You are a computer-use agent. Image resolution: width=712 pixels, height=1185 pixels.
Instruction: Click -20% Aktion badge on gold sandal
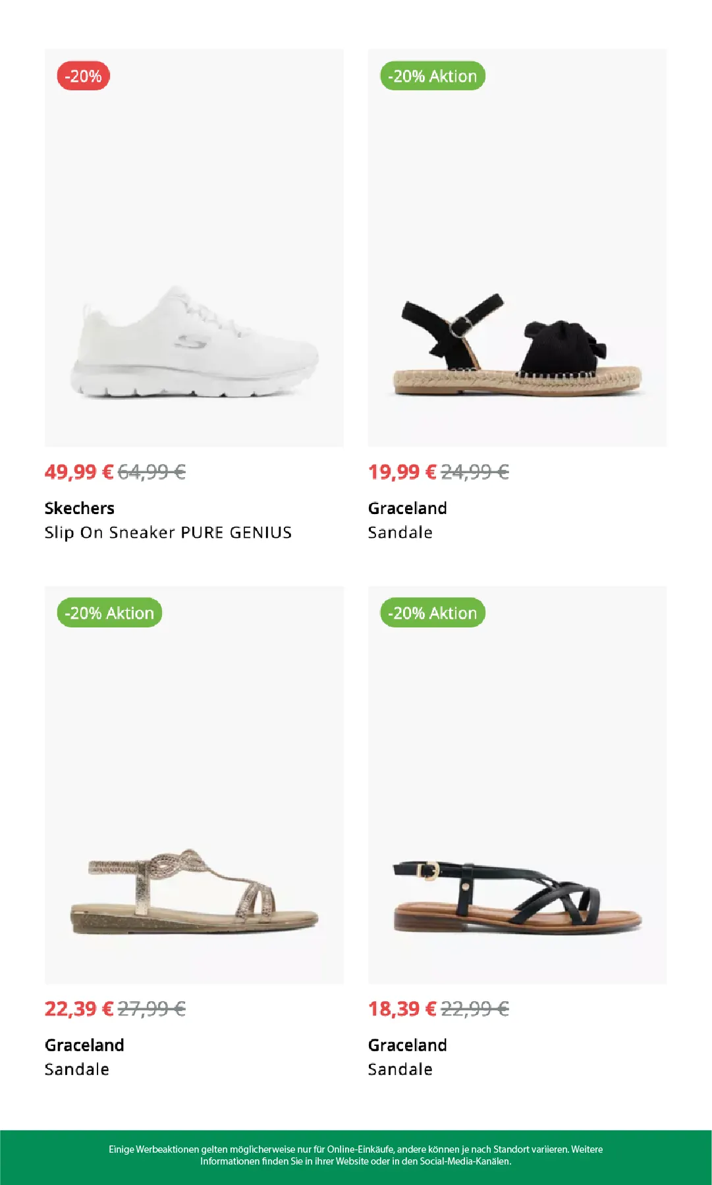click(x=109, y=614)
